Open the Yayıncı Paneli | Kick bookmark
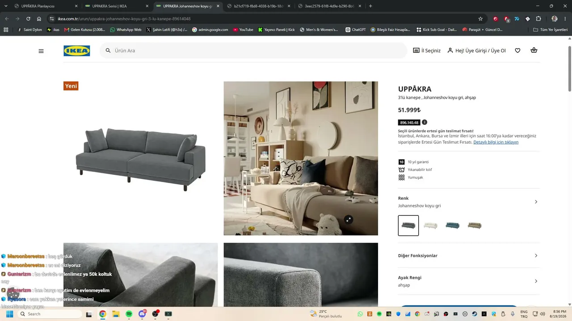 (x=276, y=30)
